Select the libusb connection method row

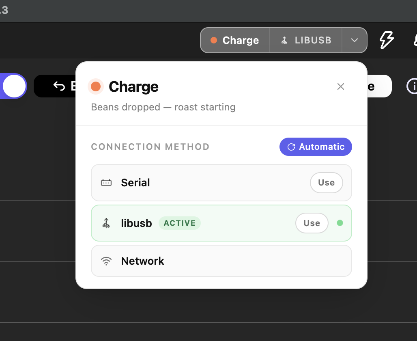point(221,223)
